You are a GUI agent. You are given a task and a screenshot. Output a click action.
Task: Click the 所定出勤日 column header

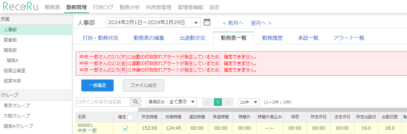[366, 117]
